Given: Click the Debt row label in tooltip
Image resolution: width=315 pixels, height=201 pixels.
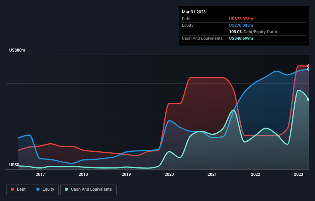Looking at the screenshot, I should [186, 19].
